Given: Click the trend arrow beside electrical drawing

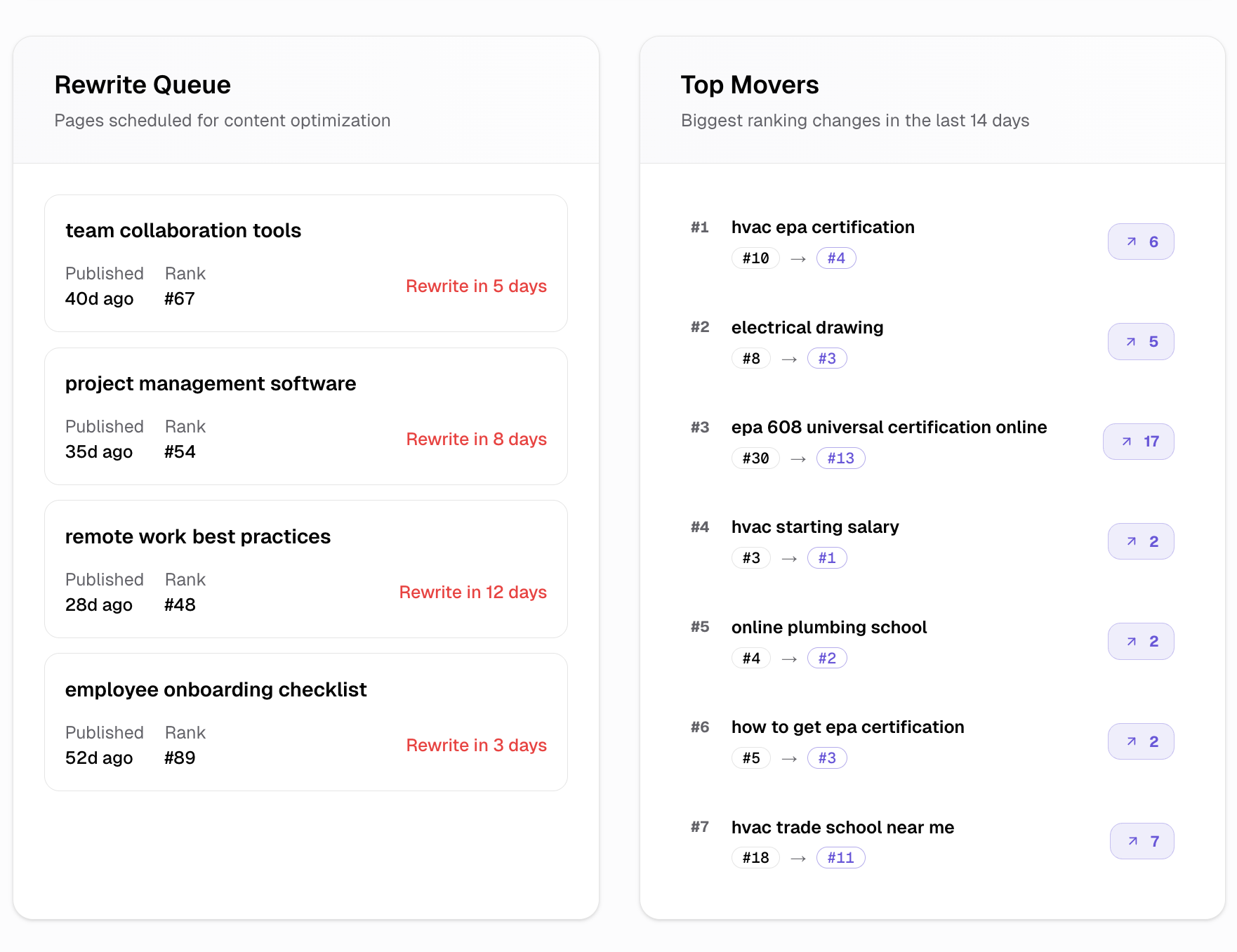Looking at the screenshot, I should click(1131, 342).
